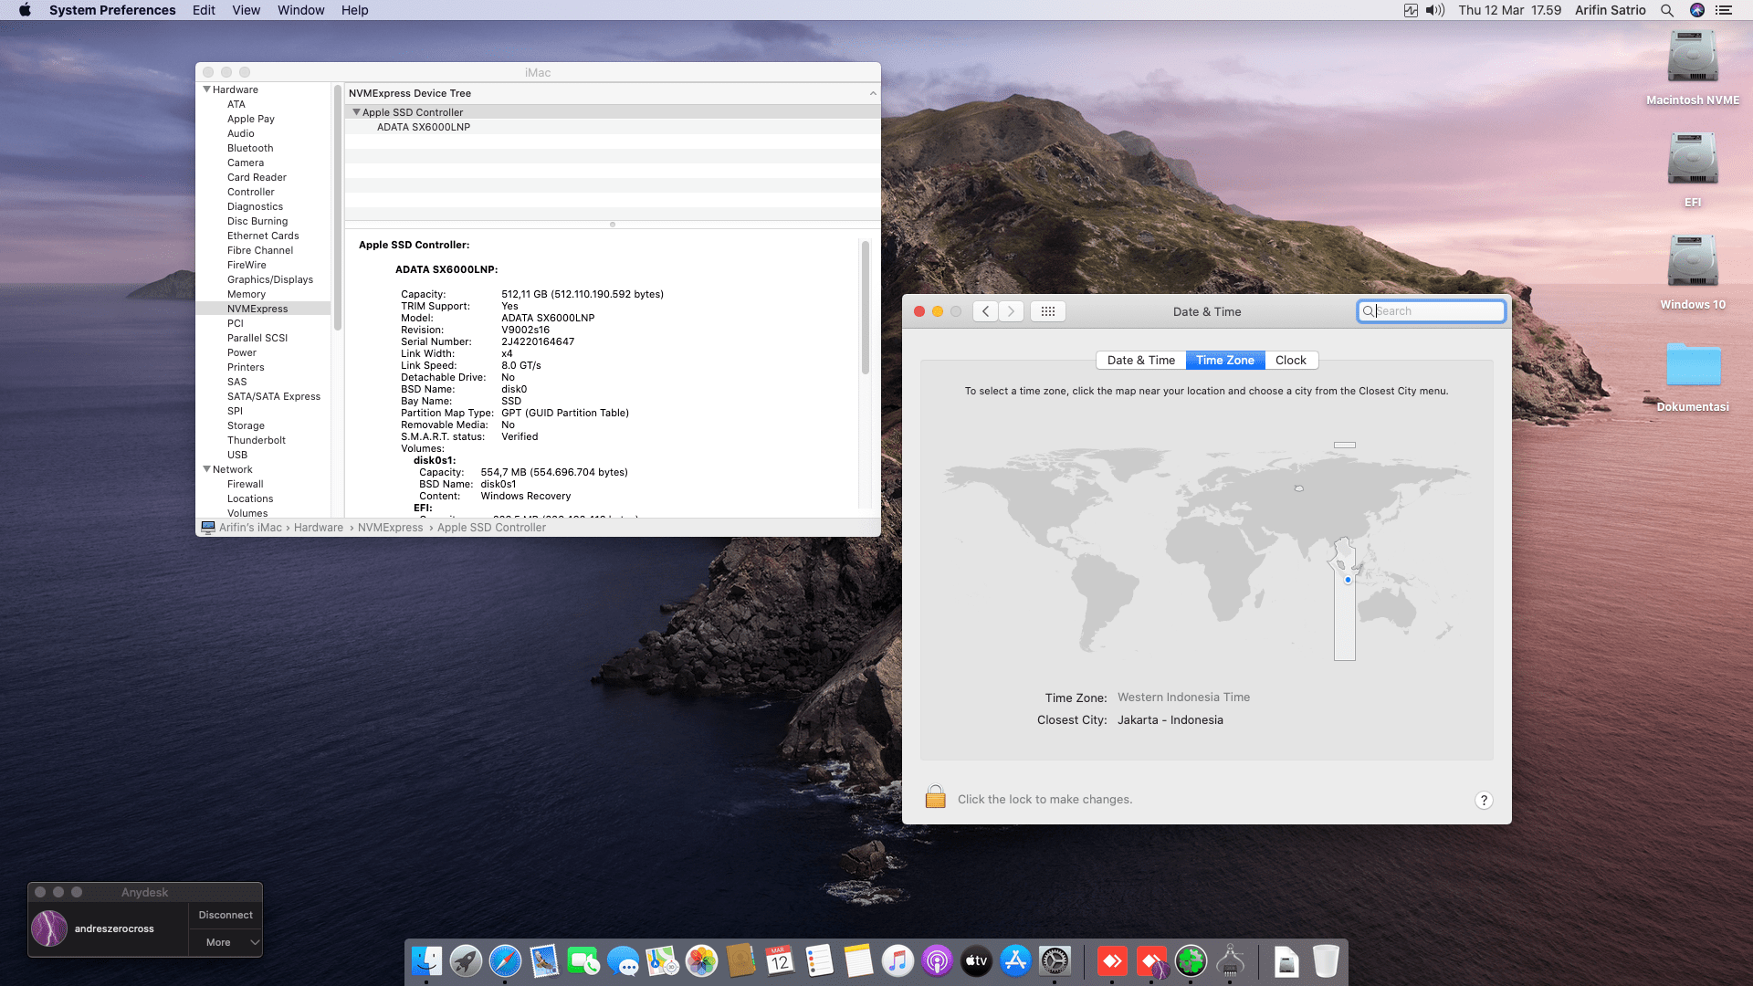Screen dimensions: 1753x986
Task: Click NVMExpress in the bottom path bar
Action: (391, 528)
